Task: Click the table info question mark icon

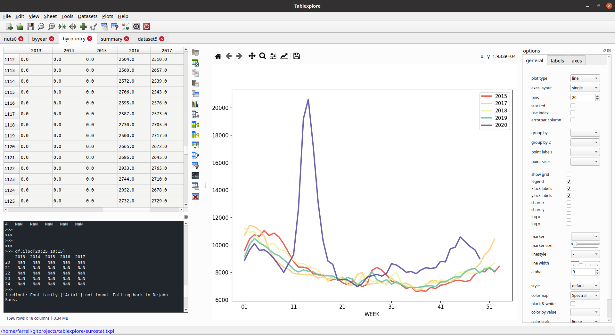Action: click(x=115, y=27)
